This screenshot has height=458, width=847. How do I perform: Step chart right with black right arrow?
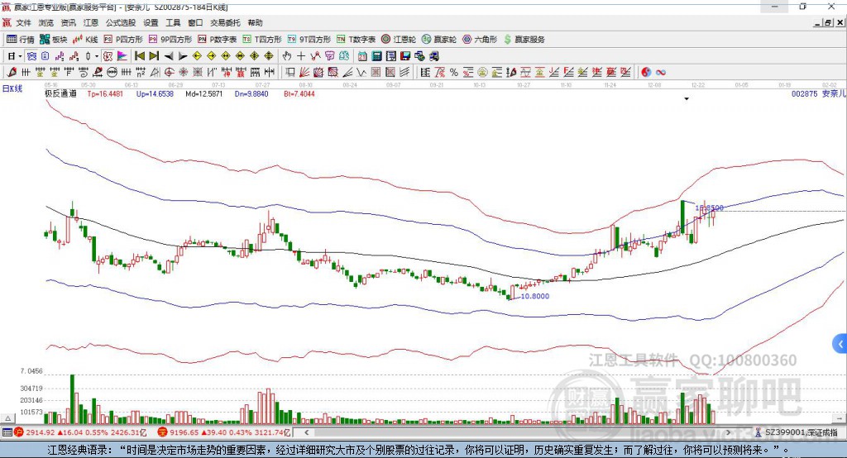(x=183, y=56)
